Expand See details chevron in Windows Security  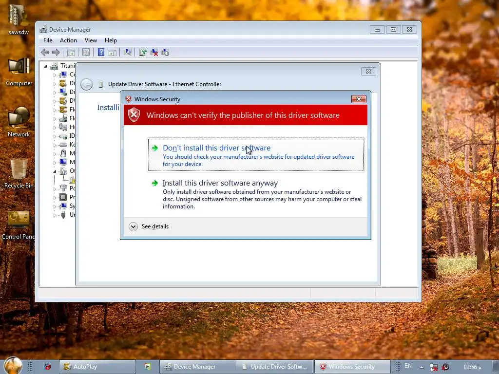tap(133, 226)
